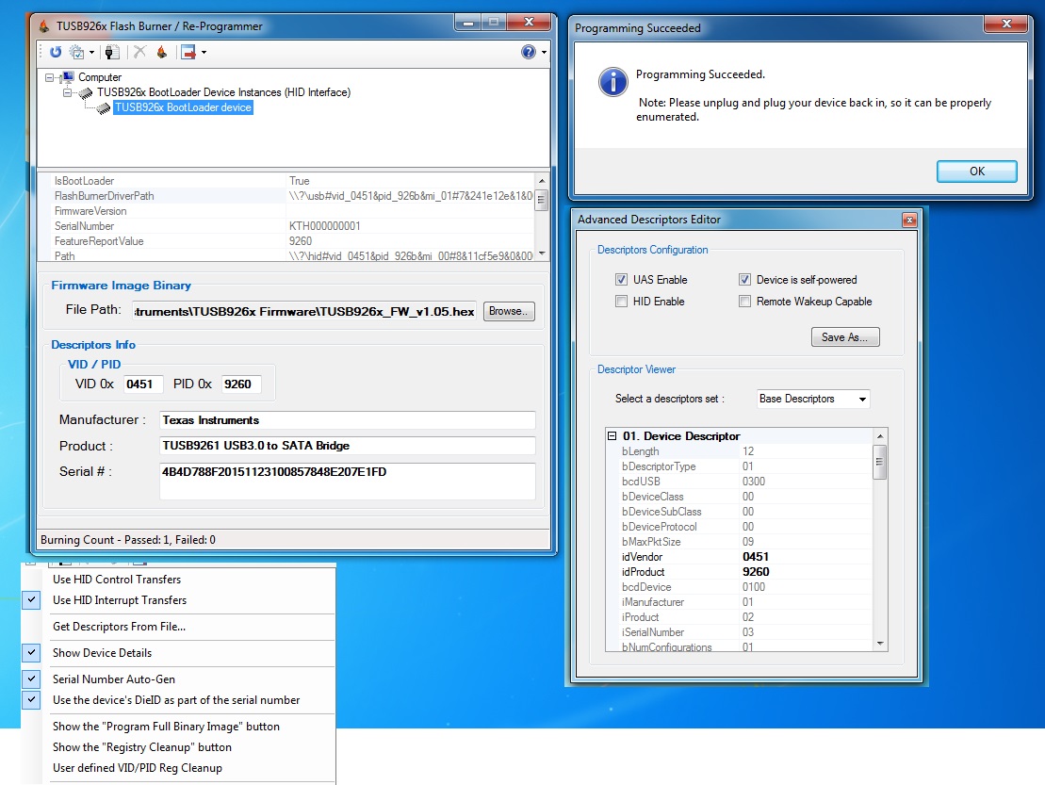Click the VID 0x input field
Viewport: 1045px width, 785px height.
[x=142, y=384]
